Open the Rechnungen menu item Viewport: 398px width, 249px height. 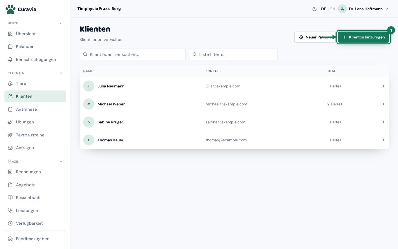pos(35,172)
